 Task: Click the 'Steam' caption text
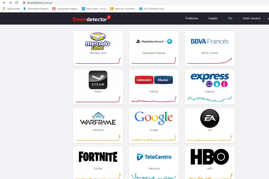coord(98,92)
